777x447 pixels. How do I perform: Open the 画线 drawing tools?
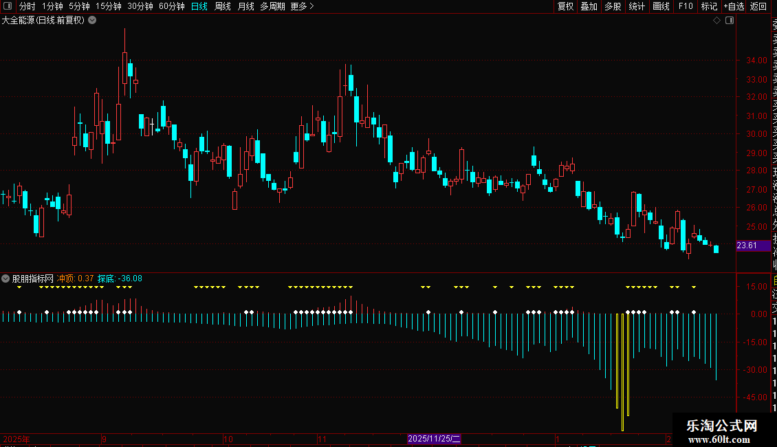click(x=661, y=6)
